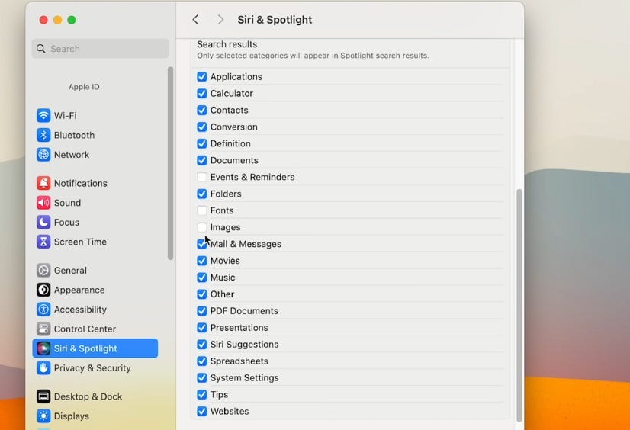Uncheck the Presentations checkbox

[x=202, y=328]
